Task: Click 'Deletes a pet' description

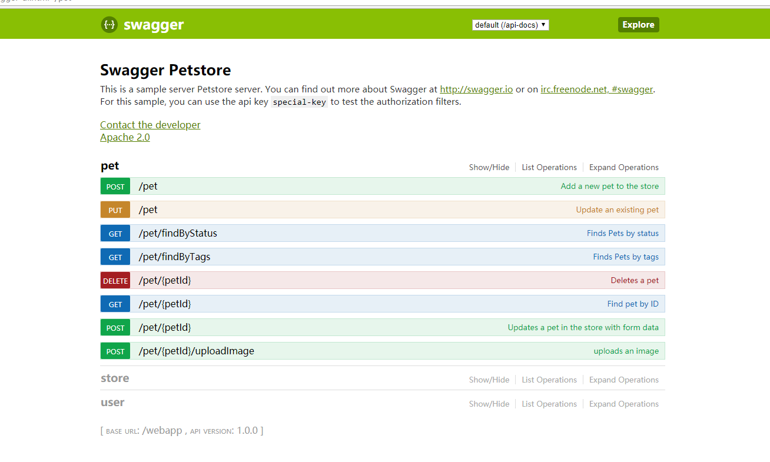Action: pos(635,280)
